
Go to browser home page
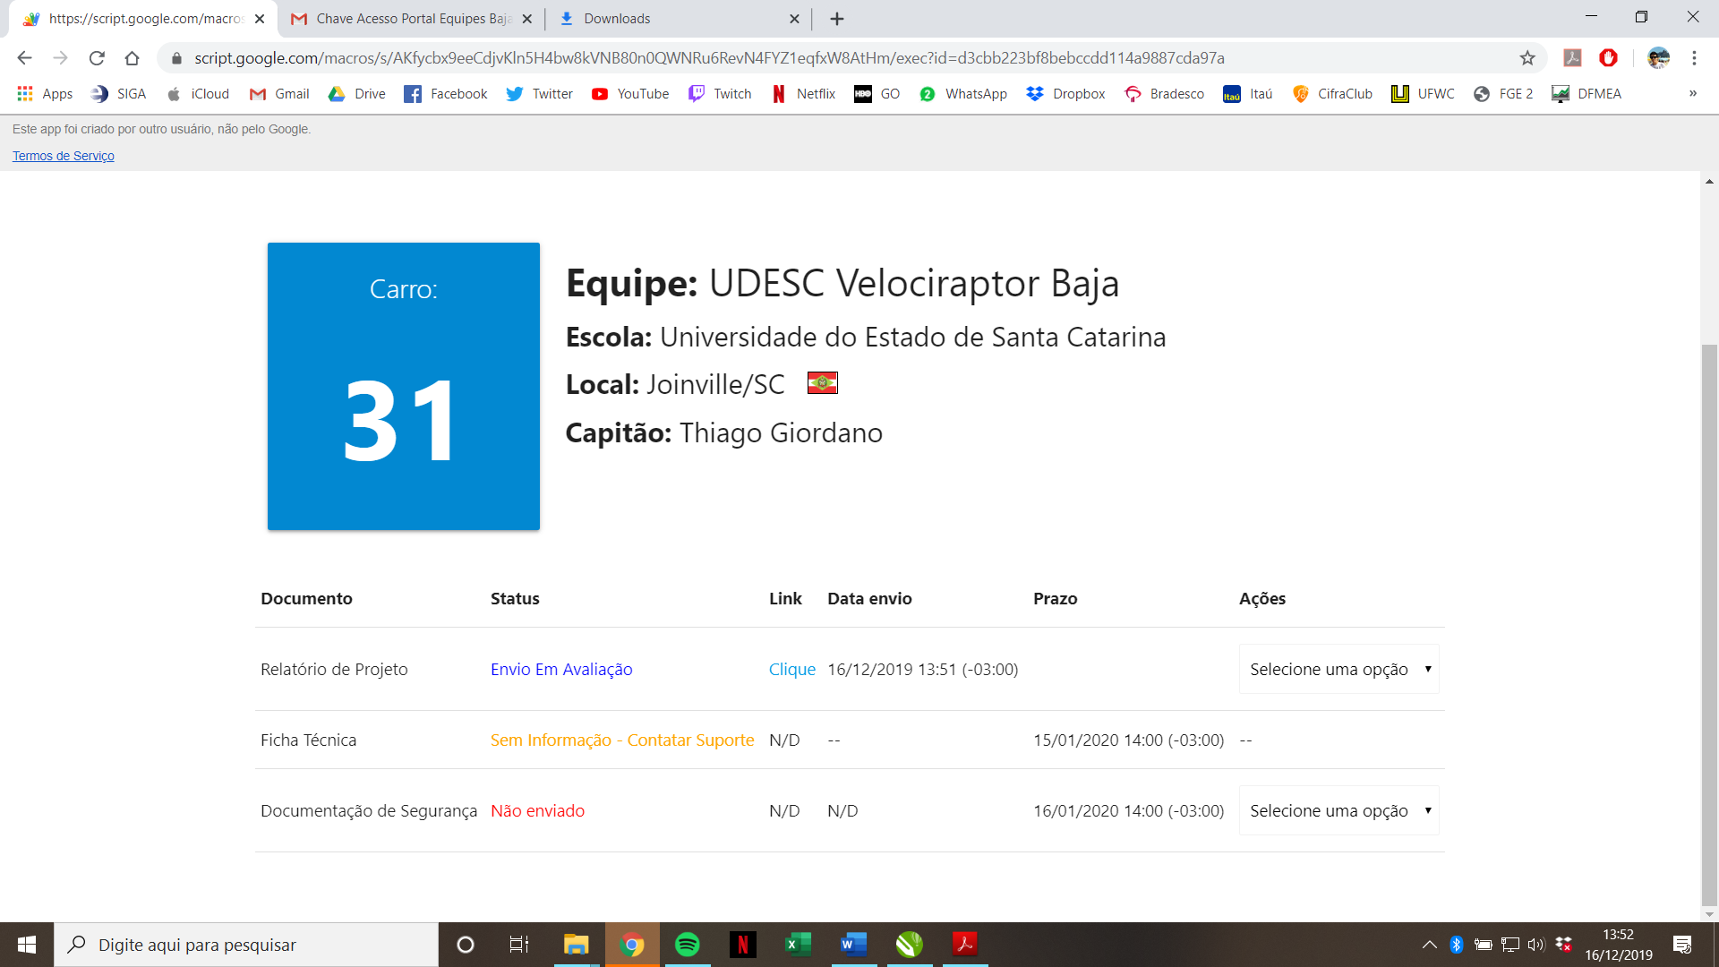(133, 58)
